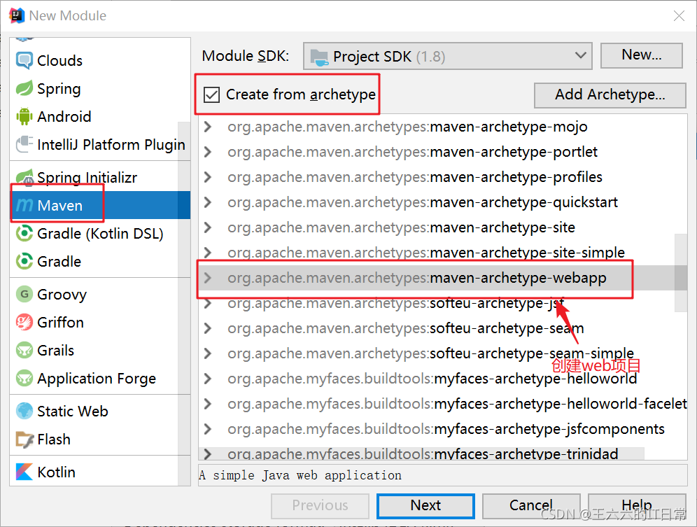Expand maven-archetype-quickstart node

[208, 202]
